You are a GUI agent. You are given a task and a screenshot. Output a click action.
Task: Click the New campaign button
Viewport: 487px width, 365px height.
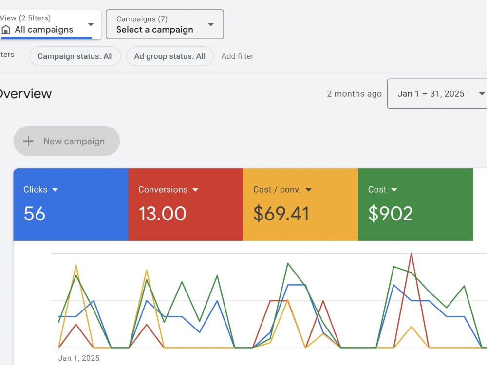[x=66, y=141]
